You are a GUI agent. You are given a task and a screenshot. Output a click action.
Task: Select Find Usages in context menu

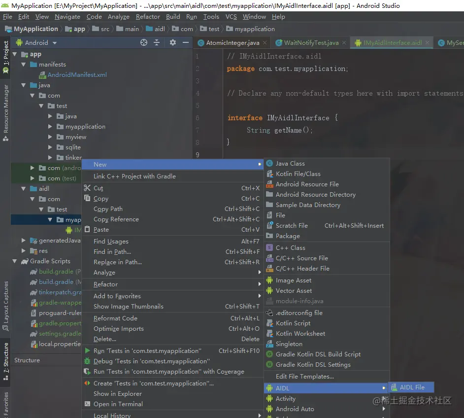coord(172,242)
